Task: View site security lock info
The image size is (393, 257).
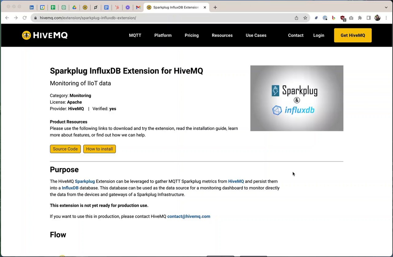Action: tap(36, 18)
